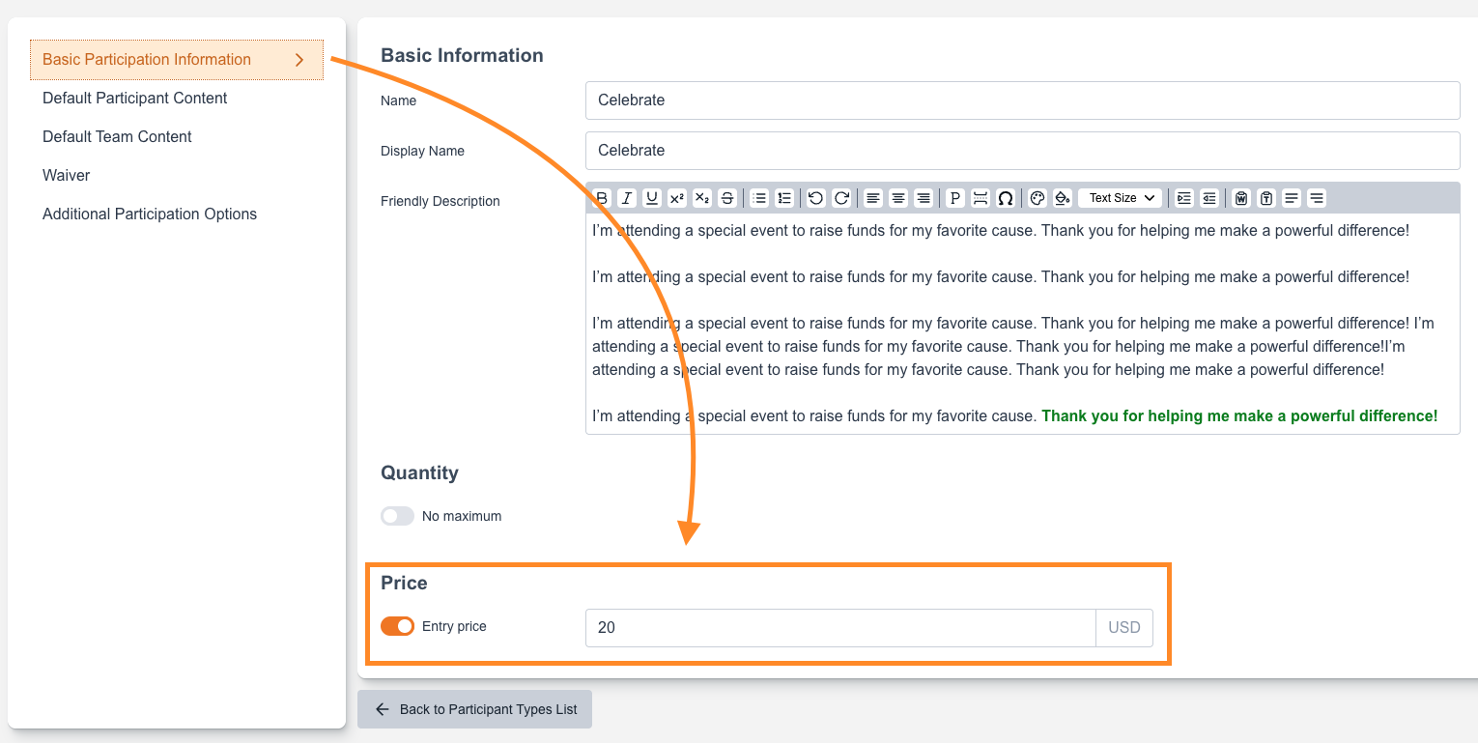Toggle italic formatting in the editor
Viewport: 1478px width, 743px height.
pyautogui.click(x=626, y=198)
